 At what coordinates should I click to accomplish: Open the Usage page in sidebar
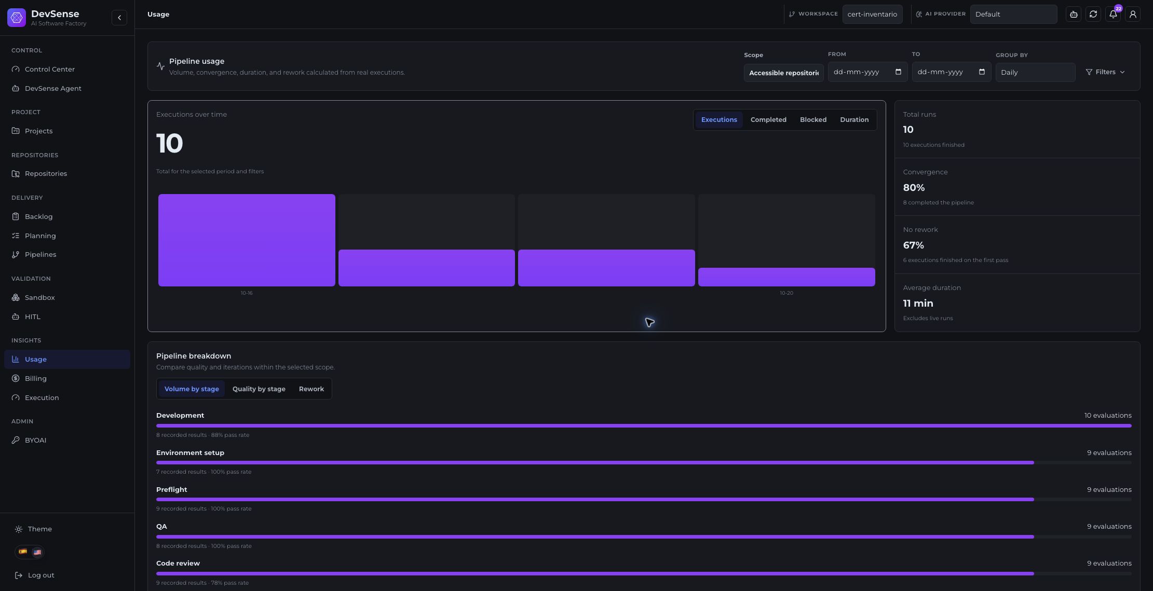pyautogui.click(x=67, y=359)
